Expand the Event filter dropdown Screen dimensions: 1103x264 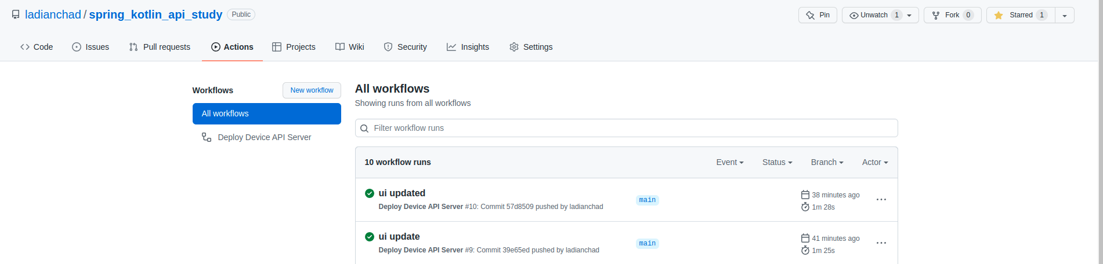click(x=730, y=162)
